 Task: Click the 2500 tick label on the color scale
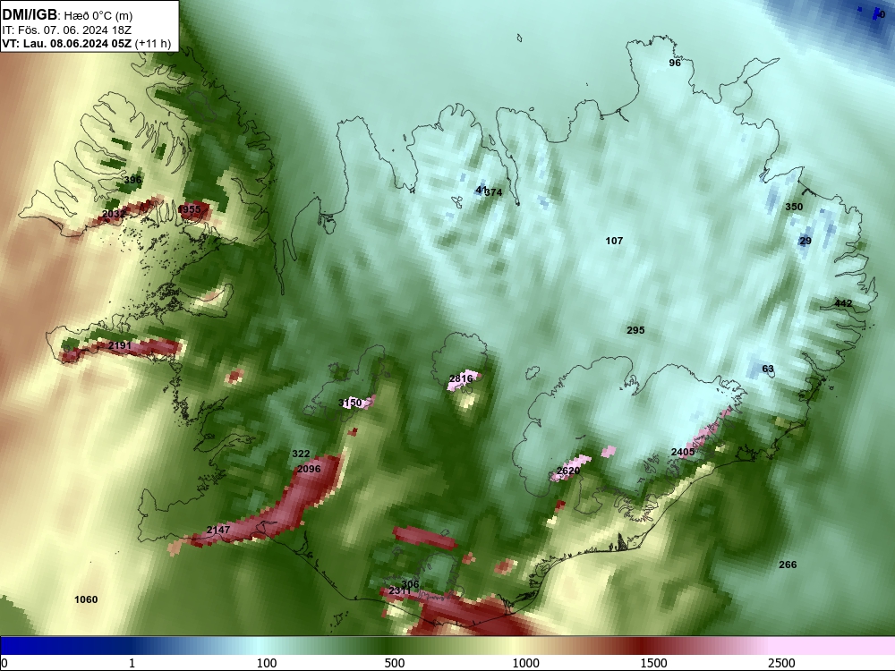(781, 663)
